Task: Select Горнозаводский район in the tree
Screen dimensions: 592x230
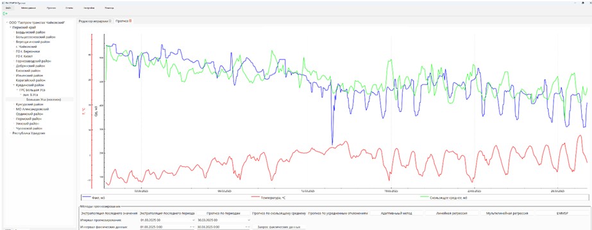Action: pos(33,61)
